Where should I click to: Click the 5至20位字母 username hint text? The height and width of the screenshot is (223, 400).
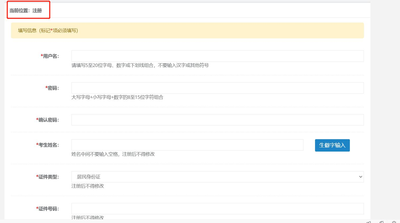(140, 65)
